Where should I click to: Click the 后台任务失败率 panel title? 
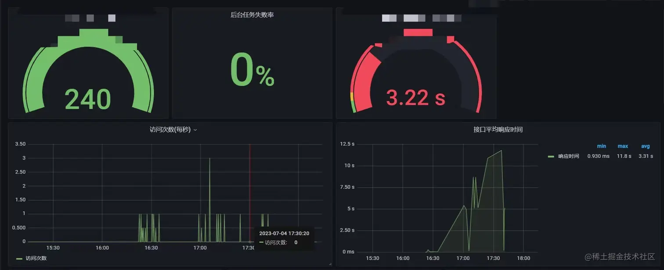[x=252, y=15]
